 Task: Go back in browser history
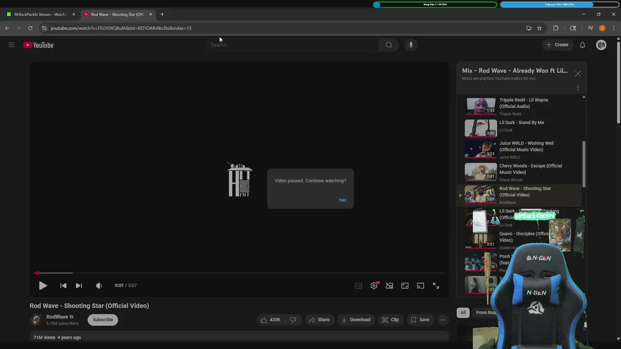click(x=7, y=28)
